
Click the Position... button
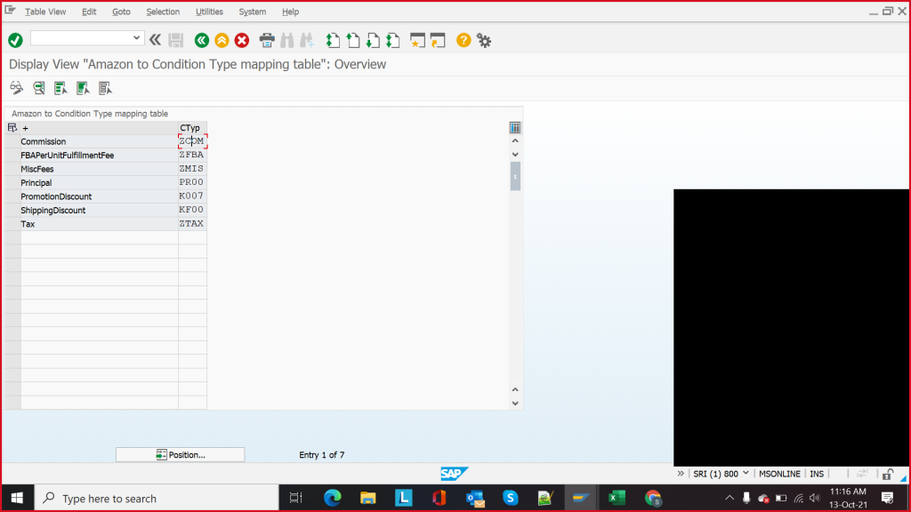click(x=180, y=455)
